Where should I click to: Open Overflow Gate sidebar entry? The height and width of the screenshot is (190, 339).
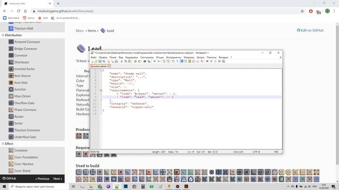(24, 103)
